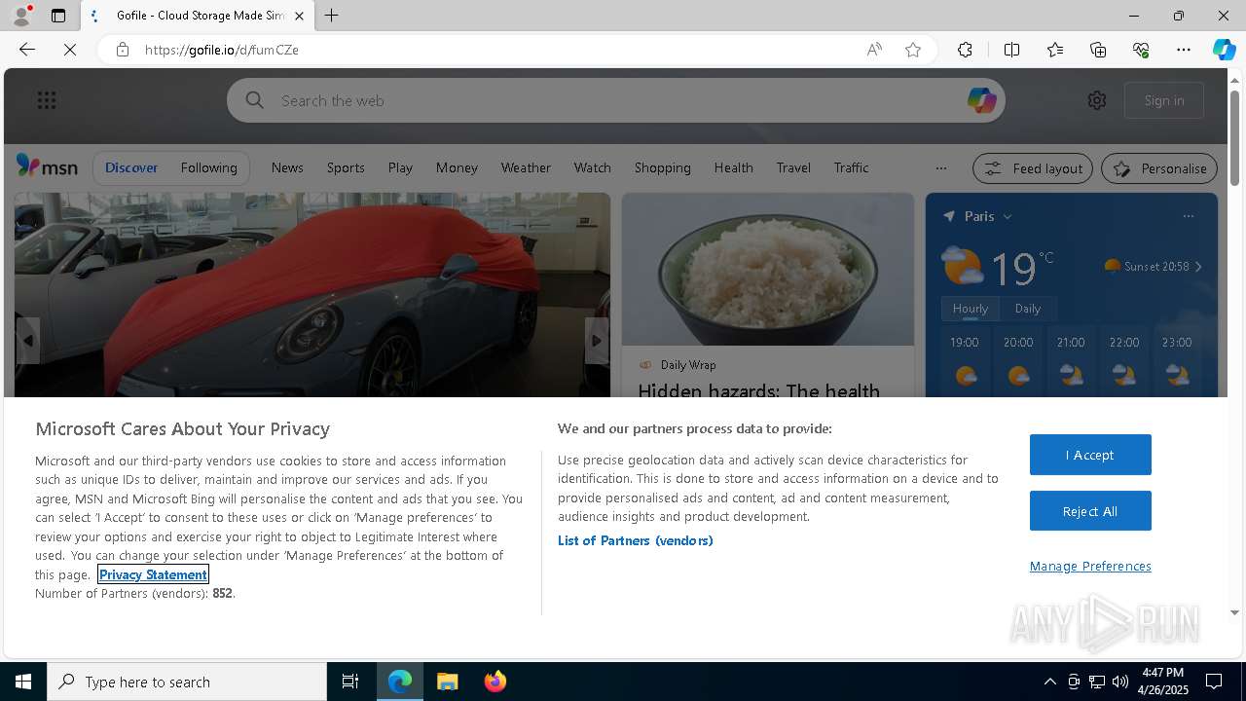1246x701 pixels.
Task: Open the Extensions puzzle icon
Action: pos(965,50)
